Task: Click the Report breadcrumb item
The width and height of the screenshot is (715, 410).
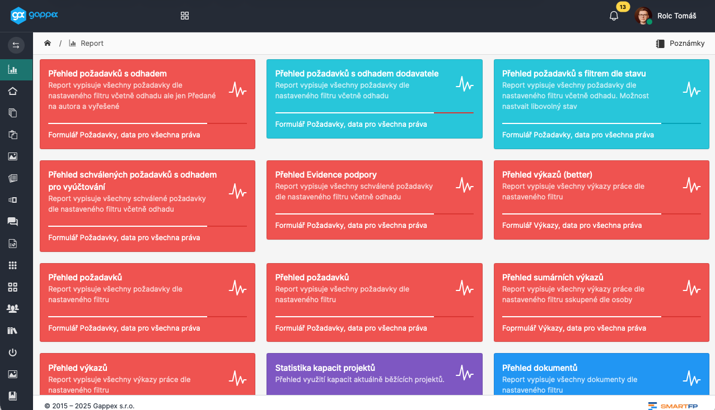Action: tap(92, 44)
